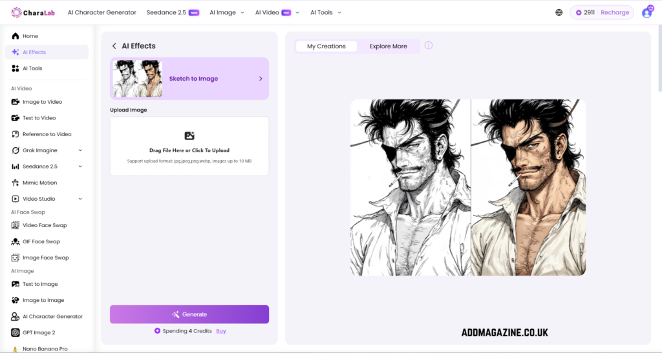Click the globe language icon

(x=559, y=13)
